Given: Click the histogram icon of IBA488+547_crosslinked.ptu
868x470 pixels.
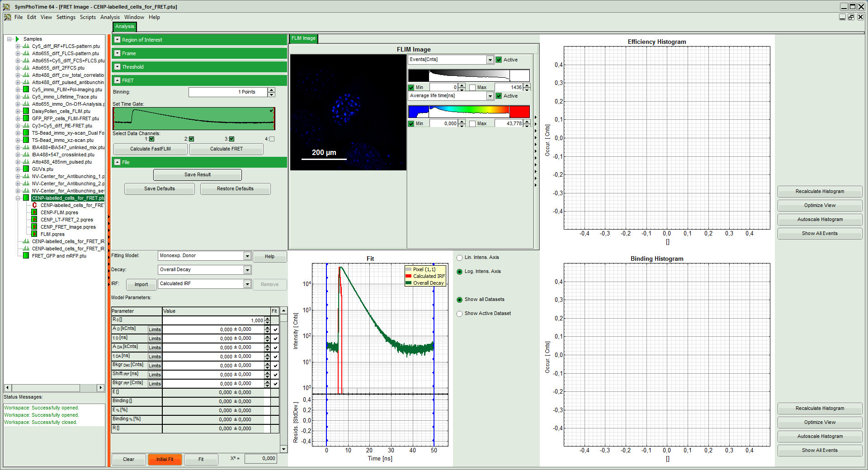Looking at the screenshot, I should 26,155.
